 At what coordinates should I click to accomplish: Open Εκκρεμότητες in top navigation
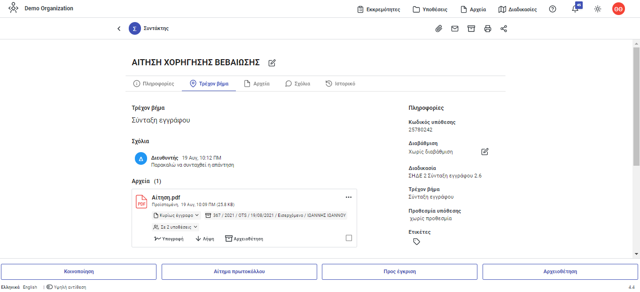click(379, 9)
